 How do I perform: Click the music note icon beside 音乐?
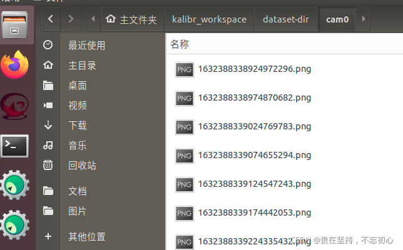48,145
